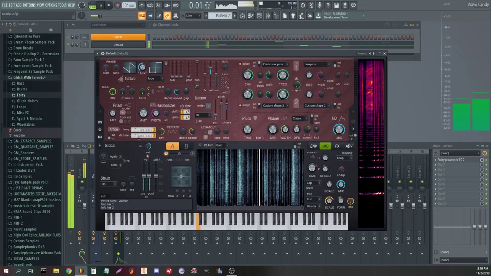Open the Gain plane dropdown
The width and height of the screenshot is (491, 276).
(221, 145)
